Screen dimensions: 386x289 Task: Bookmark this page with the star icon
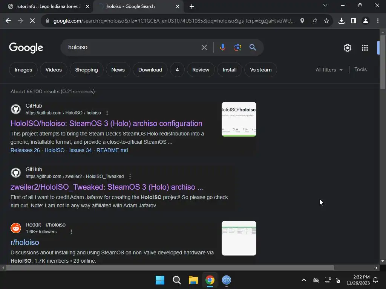point(326,21)
